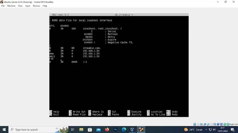238x133 pixels.
Task: Click the NS record 'itnewbie.com.'
Action: 92,48
